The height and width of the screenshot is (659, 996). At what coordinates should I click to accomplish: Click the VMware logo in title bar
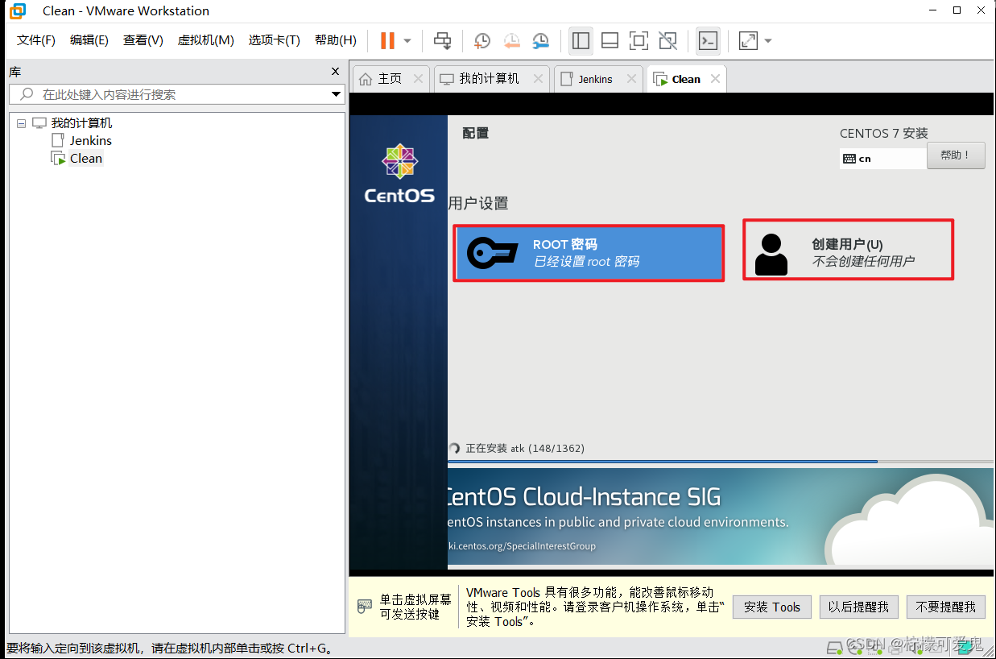(17, 10)
